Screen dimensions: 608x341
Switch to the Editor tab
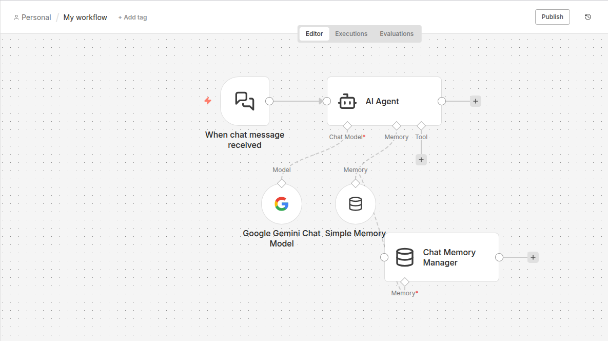314,34
